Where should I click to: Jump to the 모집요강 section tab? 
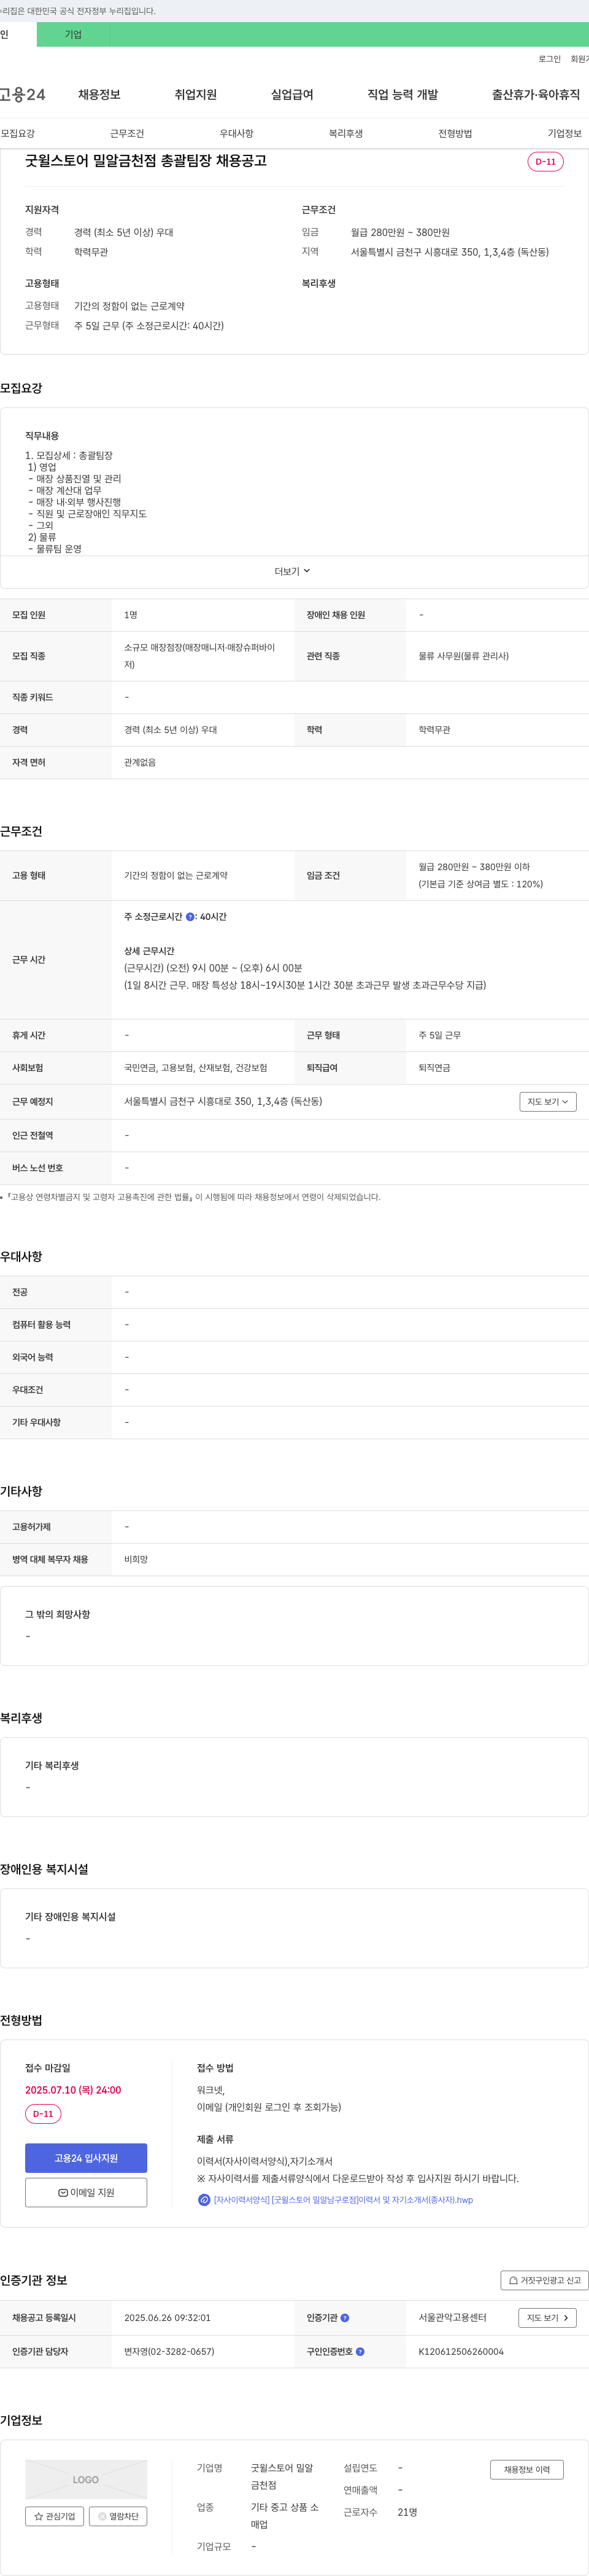click(x=18, y=134)
